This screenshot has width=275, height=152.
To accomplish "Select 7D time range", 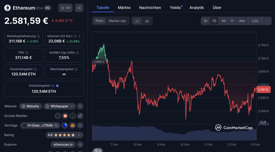I will pyautogui.click(x=214, y=21).
